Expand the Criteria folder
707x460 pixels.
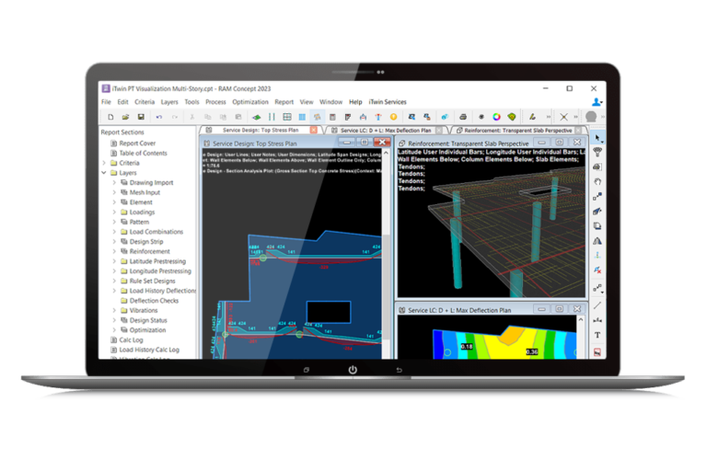104,162
